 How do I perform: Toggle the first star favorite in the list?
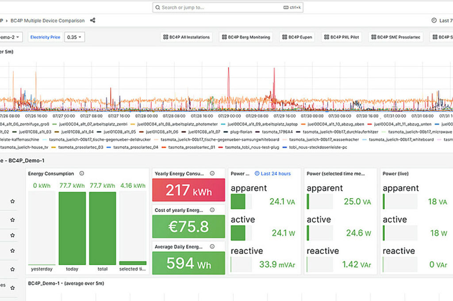pyautogui.click(x=12, y=201)
